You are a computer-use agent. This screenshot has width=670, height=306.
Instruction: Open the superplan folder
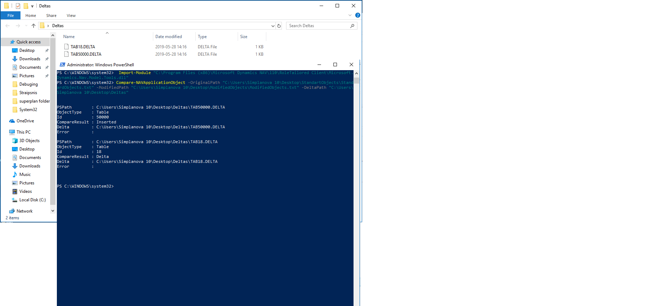(x=34, y=101)
